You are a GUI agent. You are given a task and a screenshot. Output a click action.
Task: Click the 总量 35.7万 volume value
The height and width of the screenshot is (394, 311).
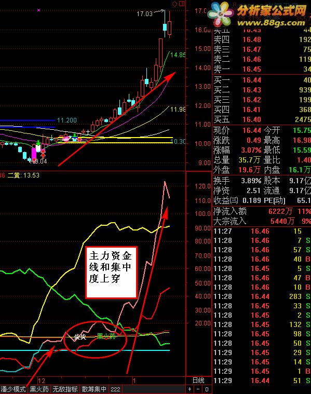[x=249, y=160]
